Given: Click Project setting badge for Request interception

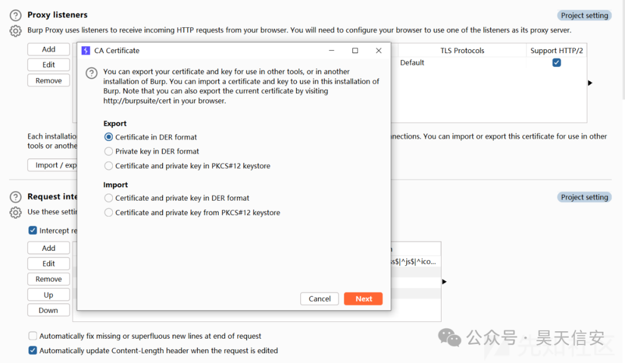Looking at the screenshot, I should click(x=584, y=198).
